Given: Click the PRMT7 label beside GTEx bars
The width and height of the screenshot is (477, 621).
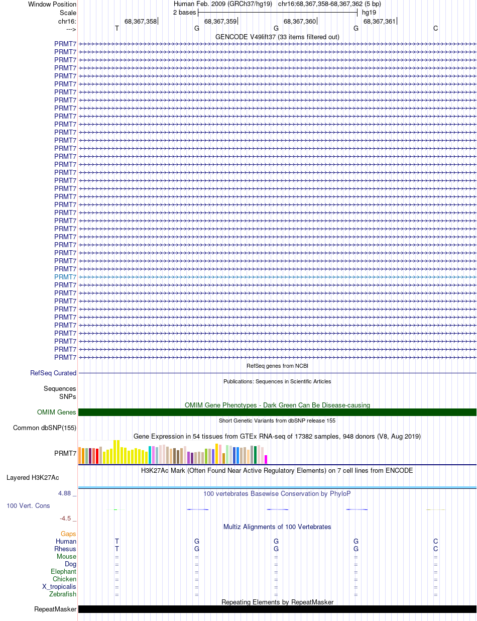Looking at the screenshot, I should (65, 454).
